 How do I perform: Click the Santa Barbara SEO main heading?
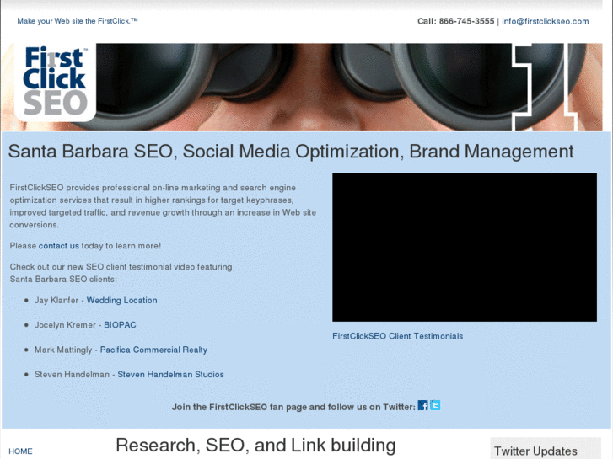tap(291, 152)
